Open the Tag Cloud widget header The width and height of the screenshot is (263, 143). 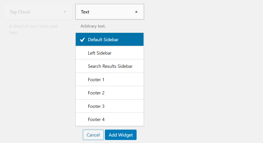[x=38, y=12]
